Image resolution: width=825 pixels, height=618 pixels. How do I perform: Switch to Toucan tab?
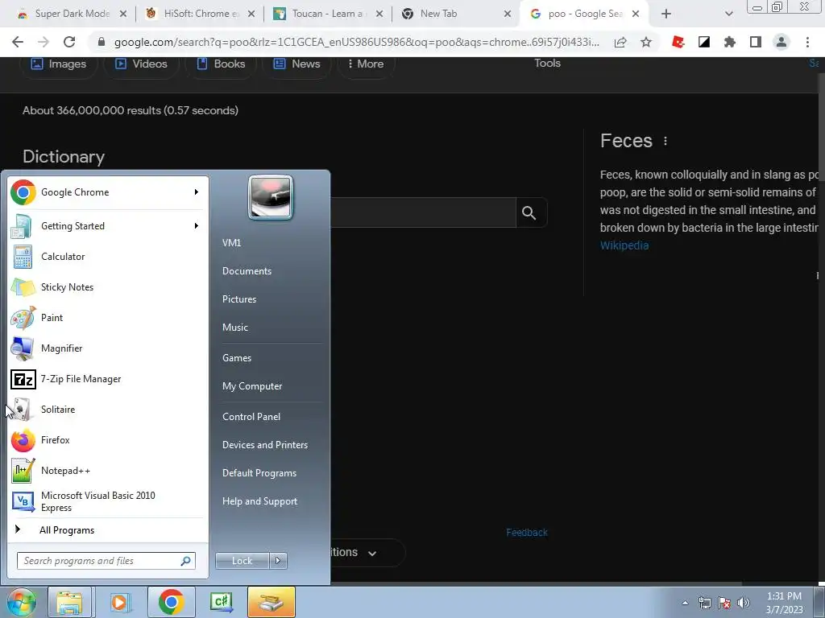(329, 14)
